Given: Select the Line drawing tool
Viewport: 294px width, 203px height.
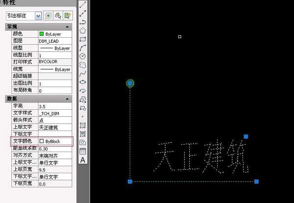Looking at the screenshot, I should (83, 4).
